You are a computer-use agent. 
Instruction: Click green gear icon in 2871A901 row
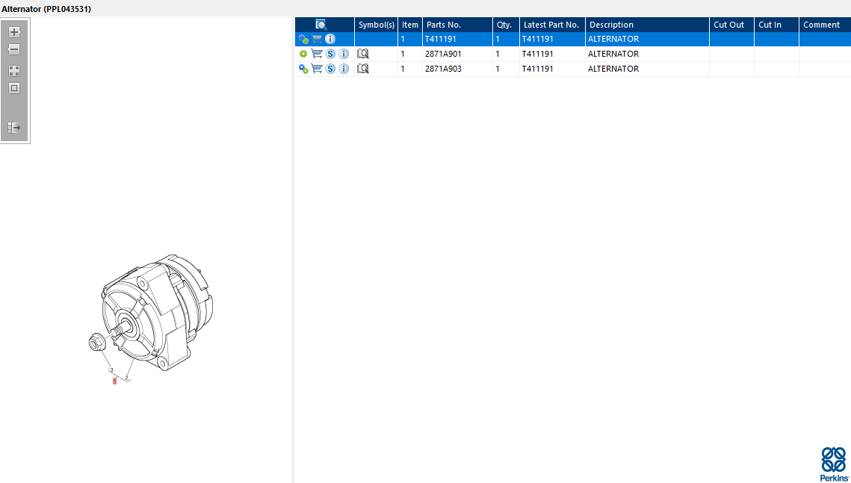point(303,54)
